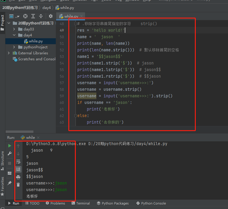Click the Python file icon of while.py in the breadcrumb
Image resolution: width=228 pixels, height=209 pixels.
57,7
